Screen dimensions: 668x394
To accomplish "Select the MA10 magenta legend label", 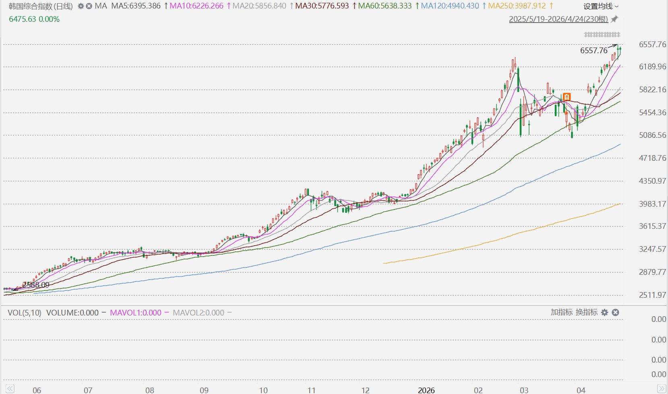I will pos(196,6).
